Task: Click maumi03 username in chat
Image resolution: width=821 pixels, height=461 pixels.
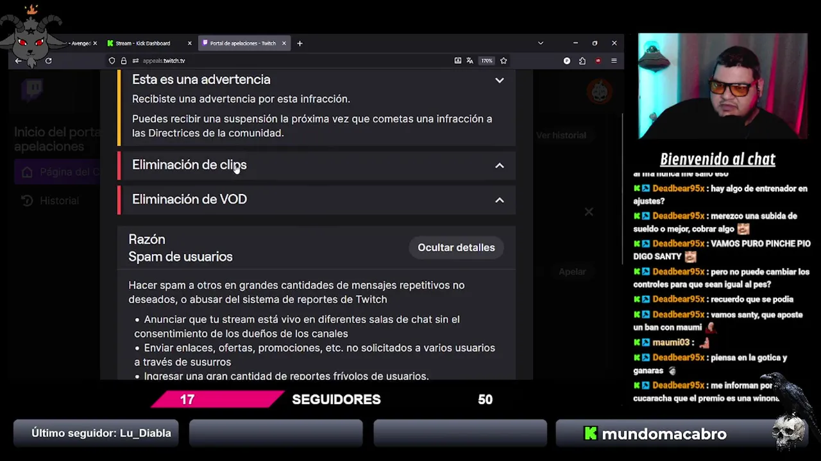Action: [x=671, y=343]
